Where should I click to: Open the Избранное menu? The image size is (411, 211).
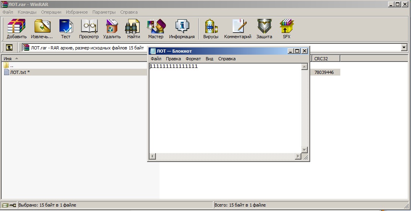point(77,12)
